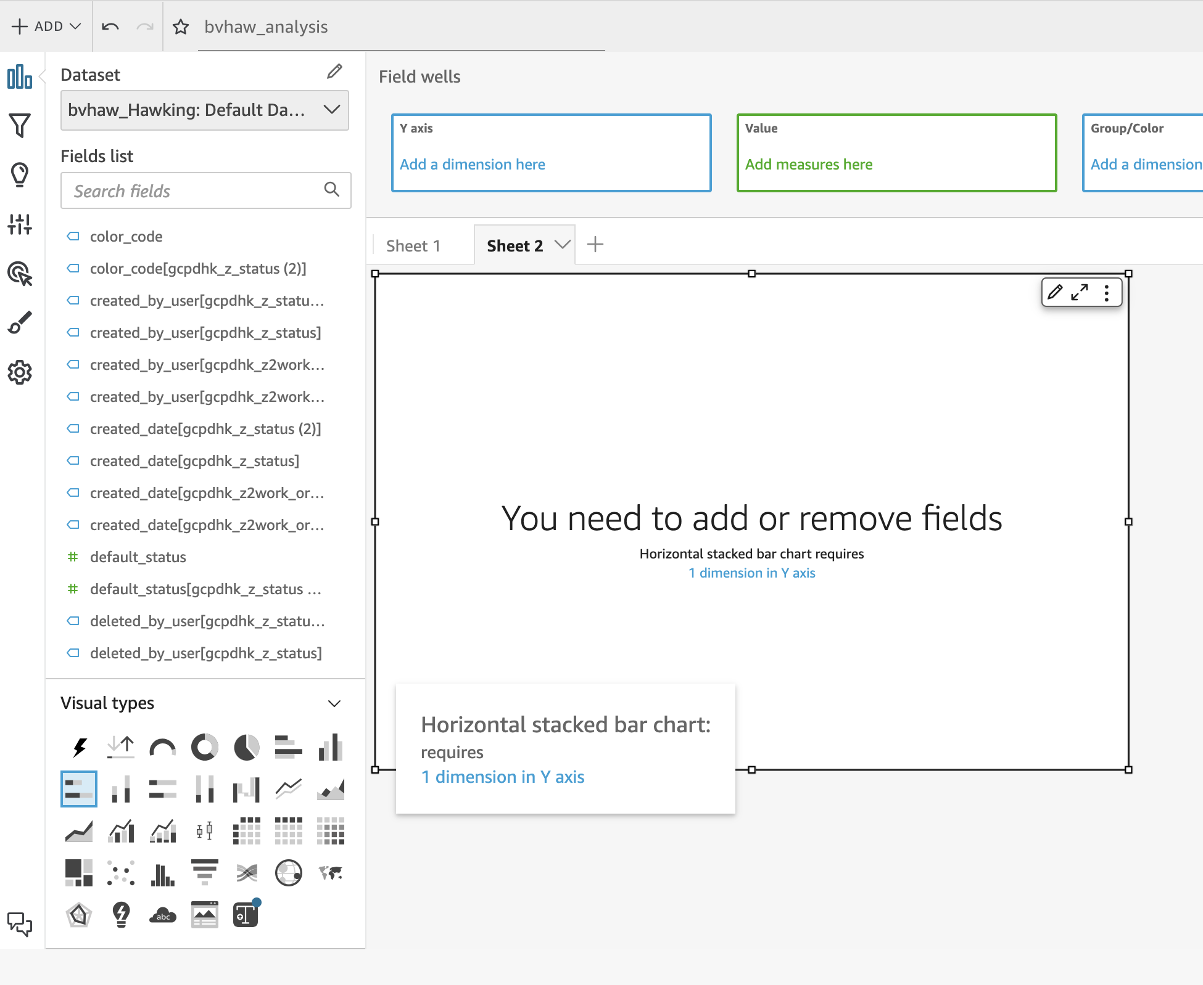The width and height of the screenshot is (1203, 985).
Task: Favorite the analysis with star icon
Action: [x=181, y=27]
